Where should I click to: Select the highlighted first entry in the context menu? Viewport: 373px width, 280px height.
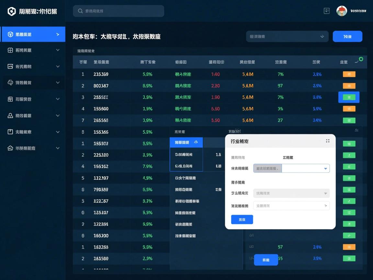point(186,142)
